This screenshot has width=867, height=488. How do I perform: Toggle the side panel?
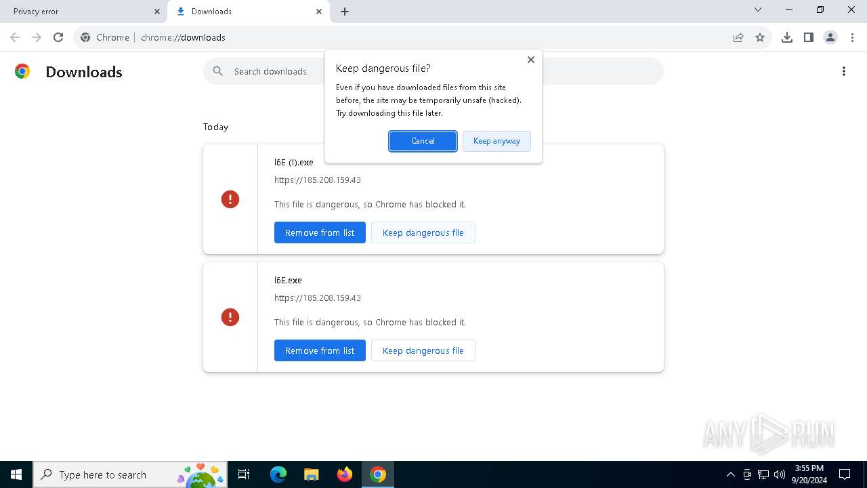[x=809, y=37]
